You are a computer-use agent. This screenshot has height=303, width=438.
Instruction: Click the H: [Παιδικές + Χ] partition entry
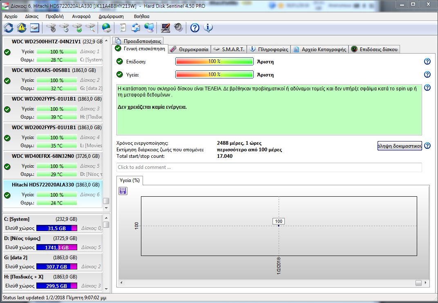pyautogui.click(x=53, y=281)
